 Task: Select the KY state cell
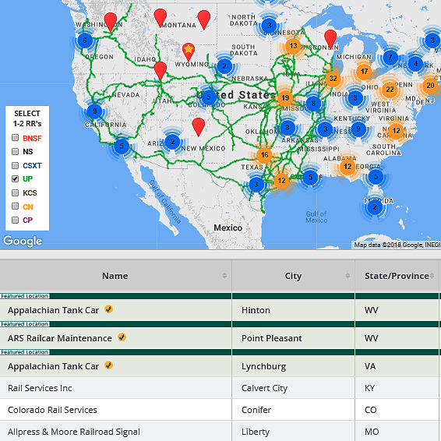click(x=397, y=388)
